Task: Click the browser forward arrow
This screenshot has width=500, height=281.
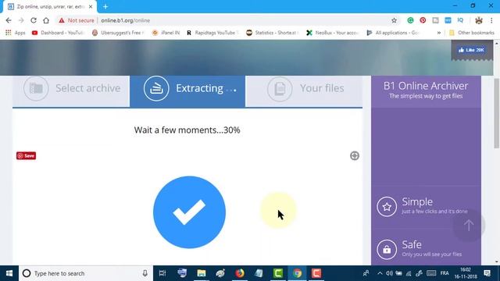Action: pos(21,20)
